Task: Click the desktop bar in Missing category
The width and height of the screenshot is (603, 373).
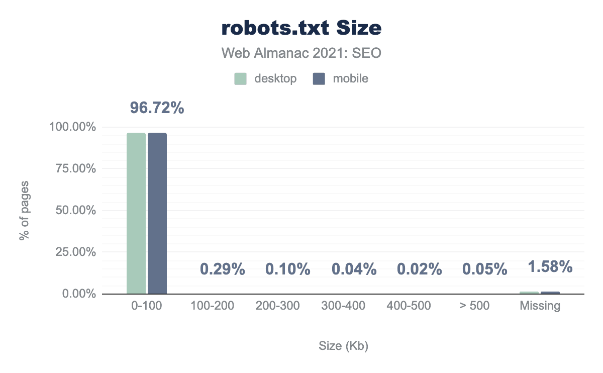Action: (x=529, y=292)
